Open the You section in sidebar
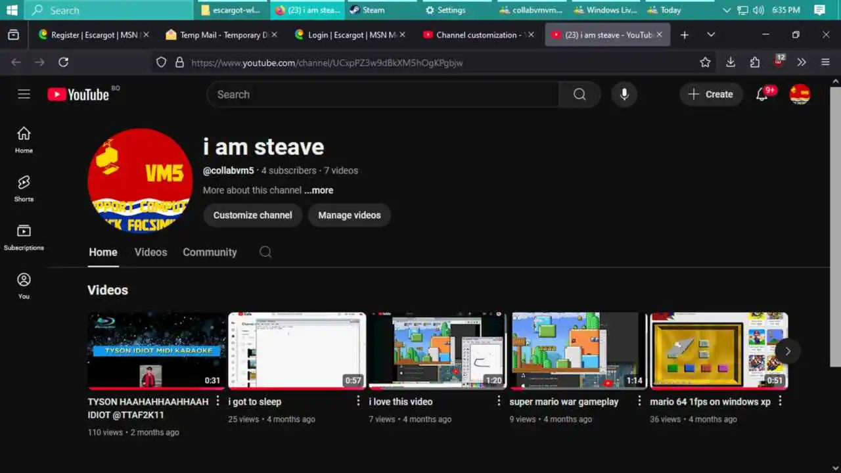841x473 pixels. coord(24,286)
